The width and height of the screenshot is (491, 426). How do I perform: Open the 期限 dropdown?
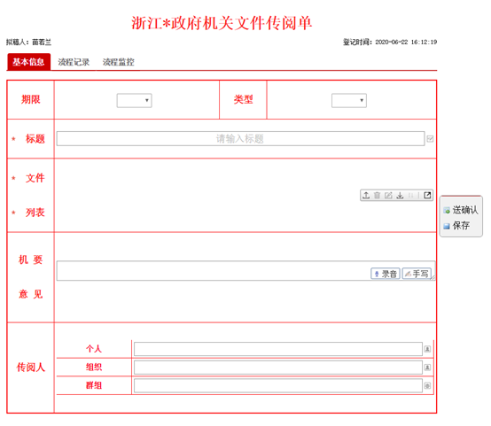pyautogui.click(x=135, y=100)
